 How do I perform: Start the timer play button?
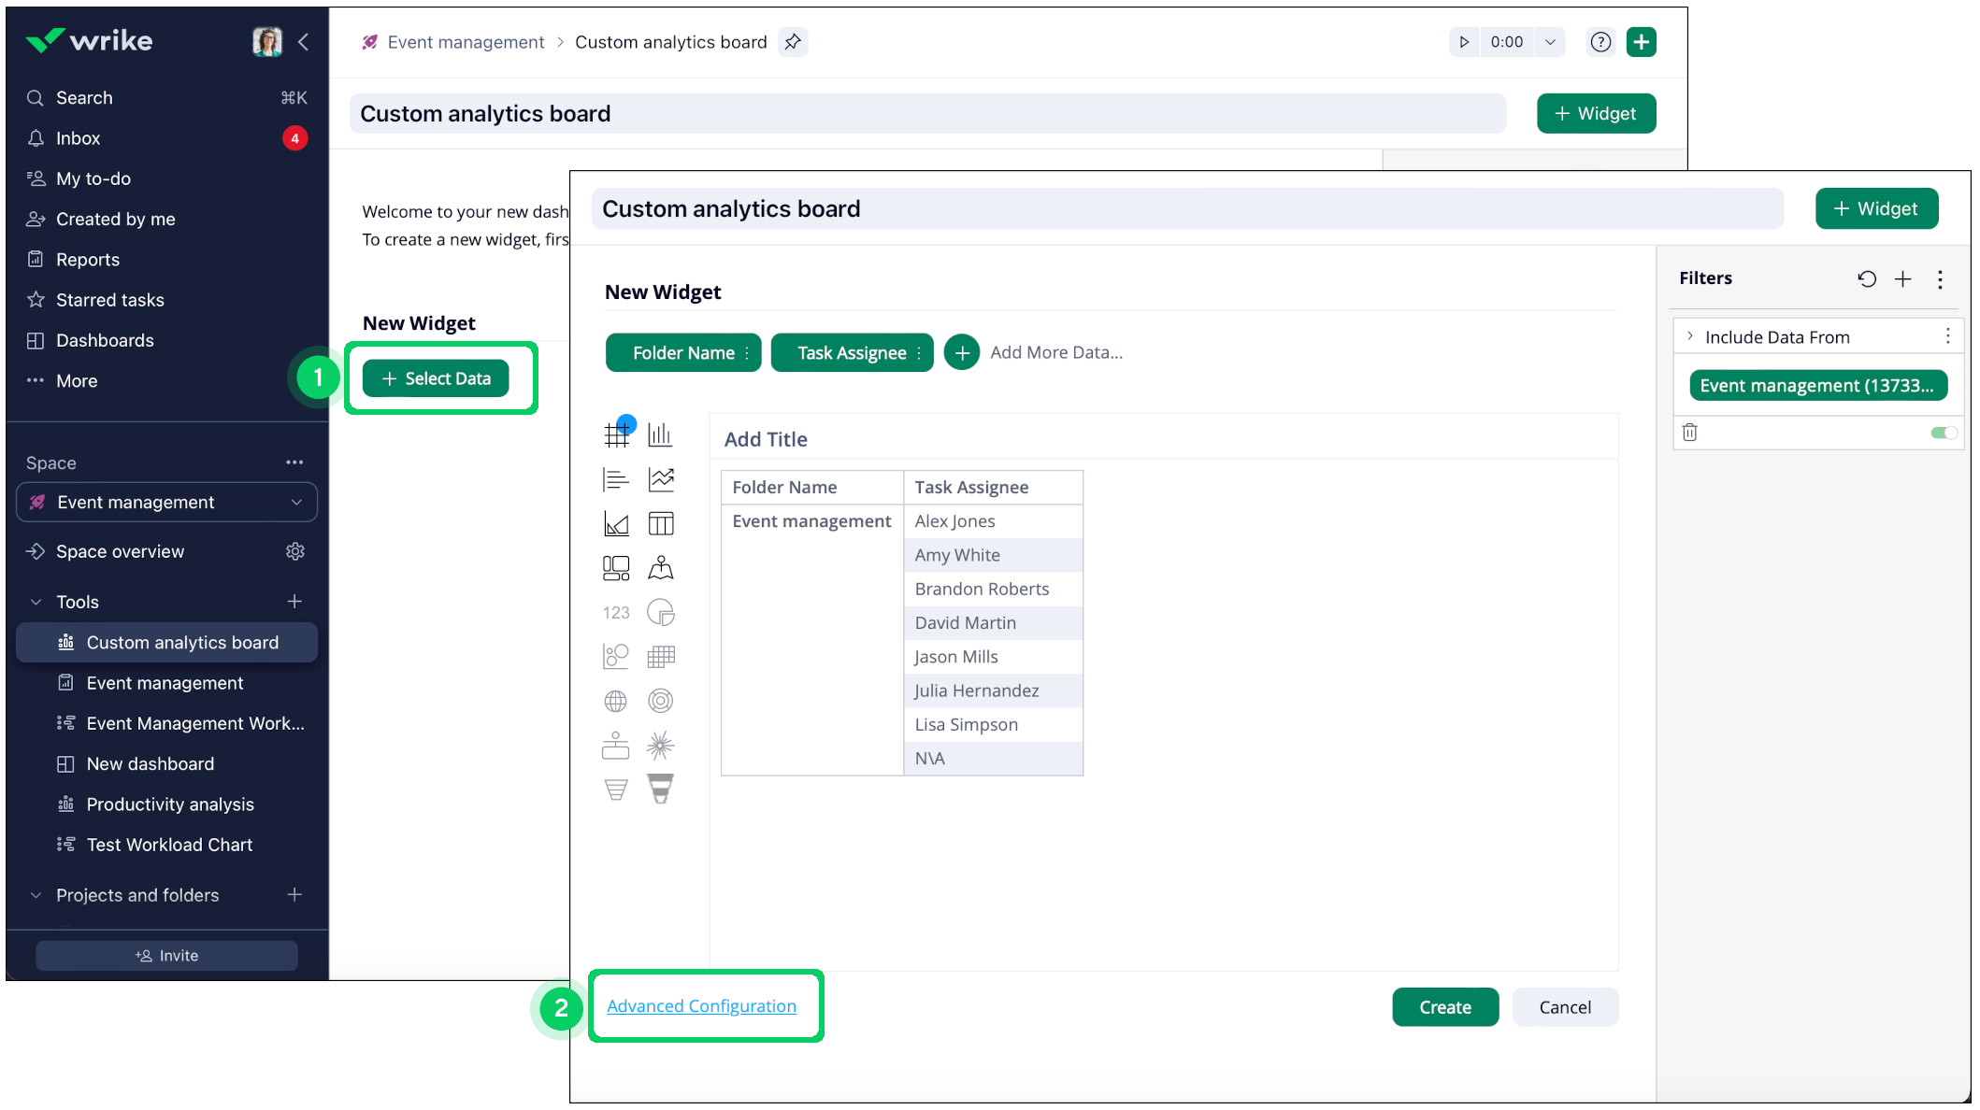click(x=1464, y=42)
